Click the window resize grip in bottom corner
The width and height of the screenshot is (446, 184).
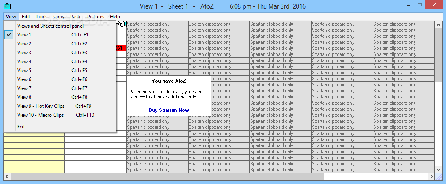[439, 177]
